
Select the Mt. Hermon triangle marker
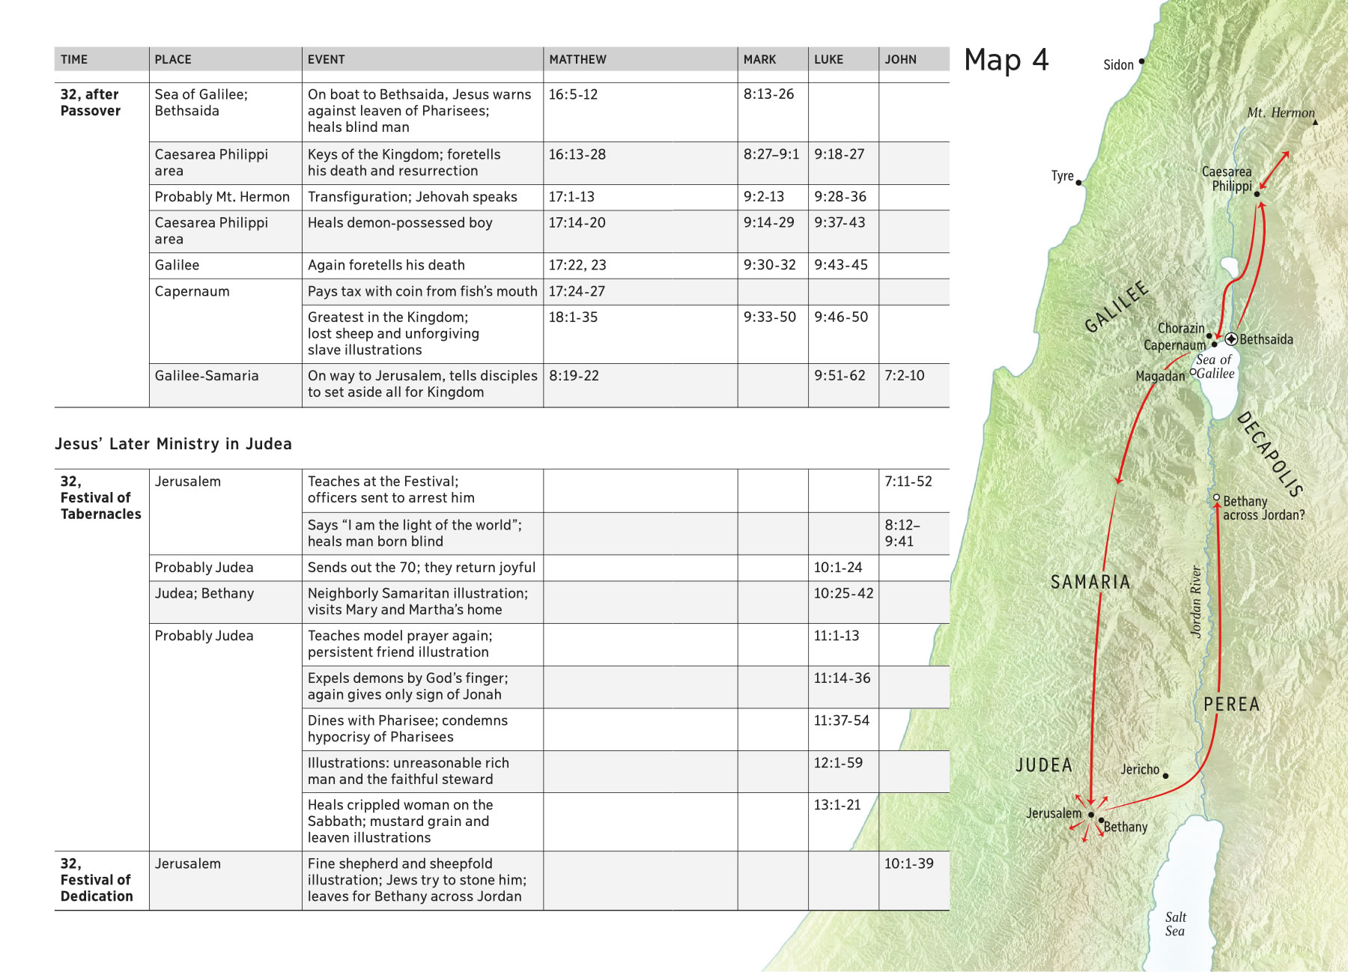1315,122
